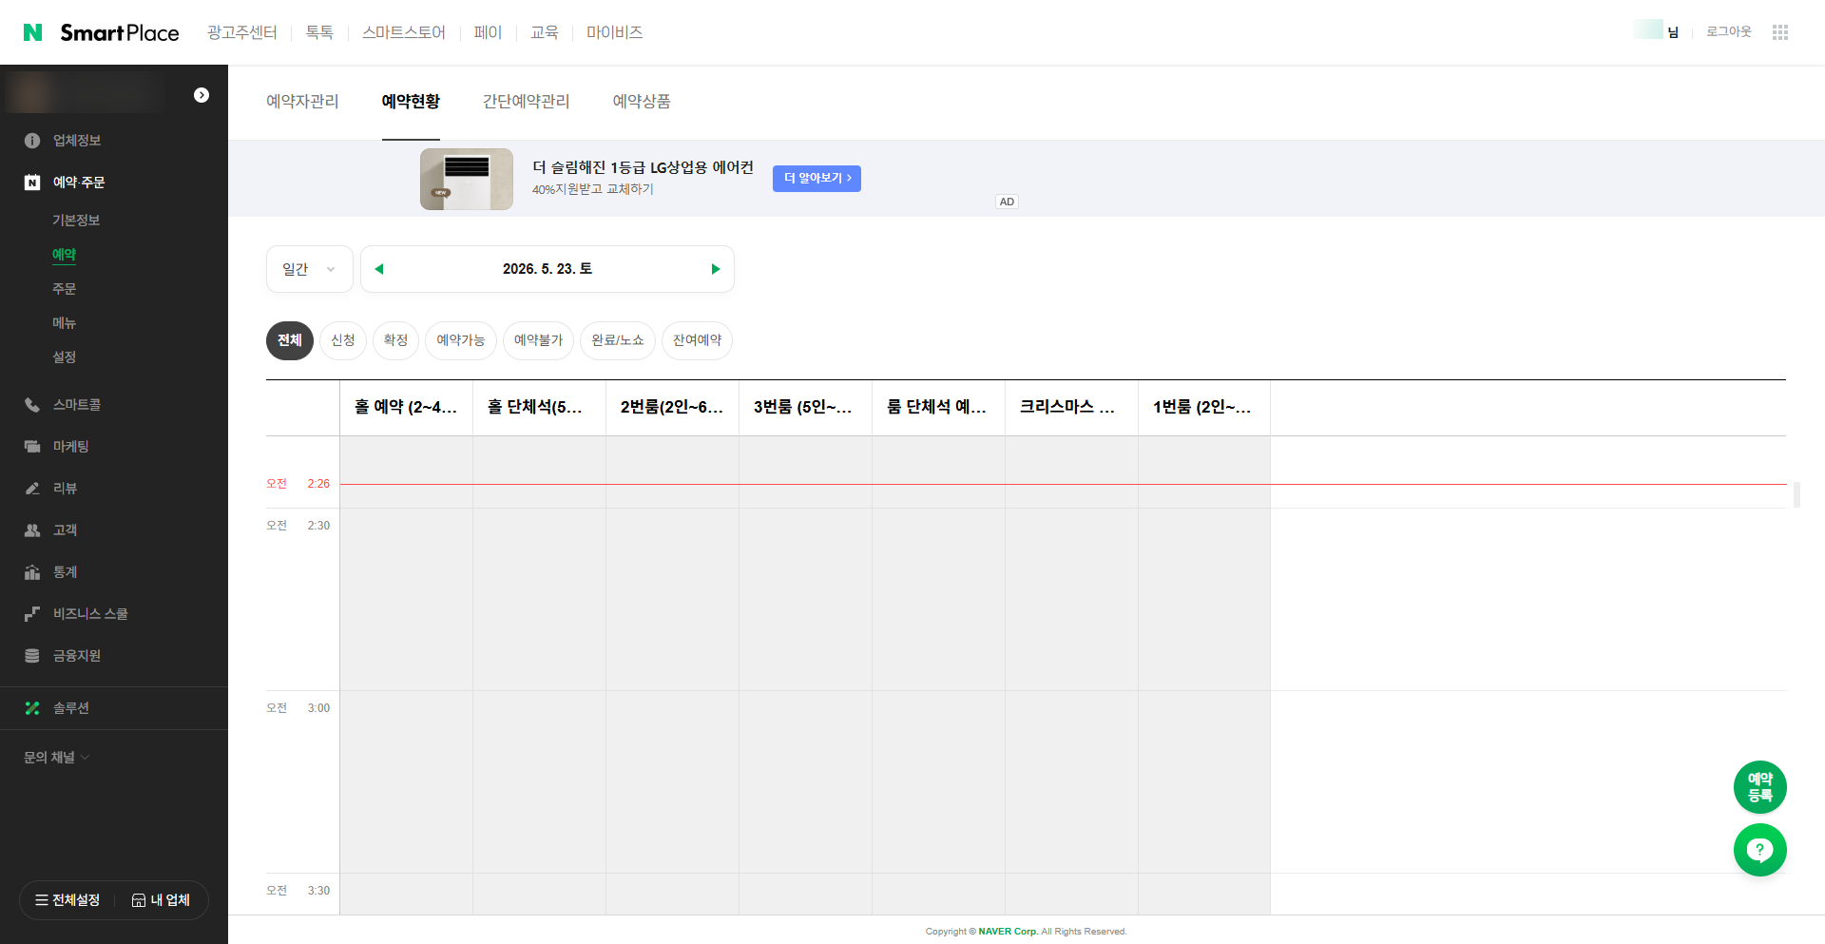Click the 마케팅 icon

click(x=32, y=447)
